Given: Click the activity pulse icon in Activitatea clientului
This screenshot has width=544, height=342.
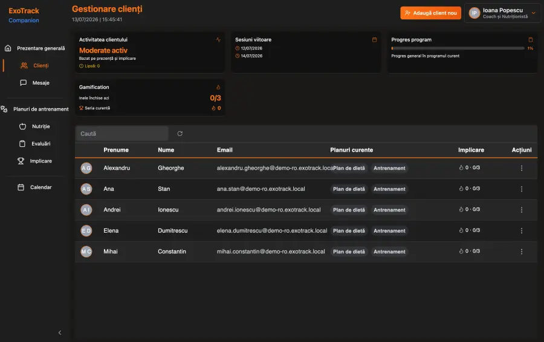Looking at the screenshot, I should [x=218, y=39].
